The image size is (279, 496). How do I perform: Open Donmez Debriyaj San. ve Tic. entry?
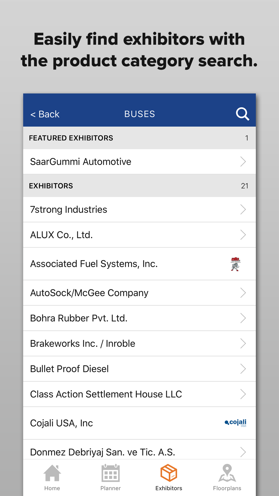pyautogui.click(x=103, y=452)
